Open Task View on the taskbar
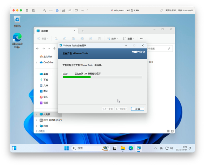This screenshot has width=205, height=166. [x=114, y=148]
